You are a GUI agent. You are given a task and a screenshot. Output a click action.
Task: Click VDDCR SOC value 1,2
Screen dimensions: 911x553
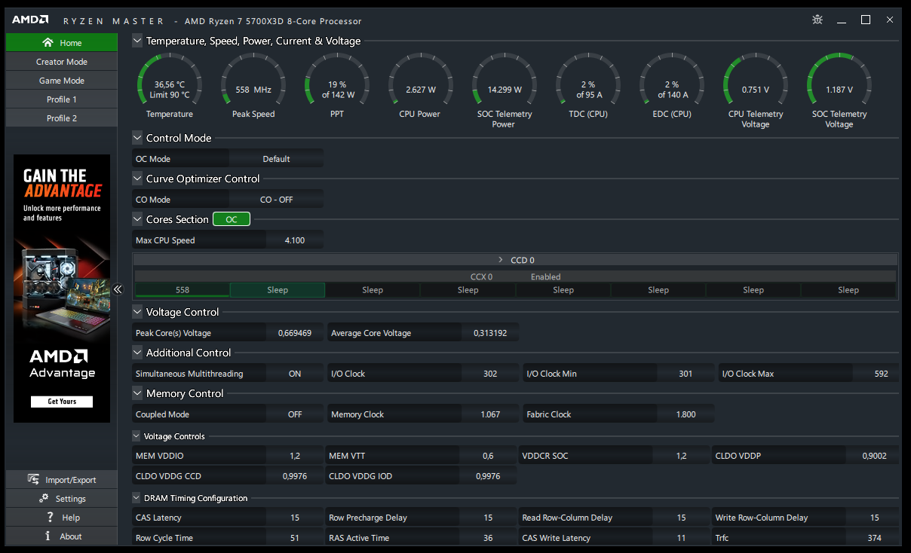point(682,456)
